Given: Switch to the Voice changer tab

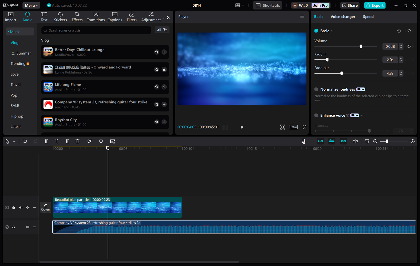Looking at the screenshot, I should click(343, 16).
